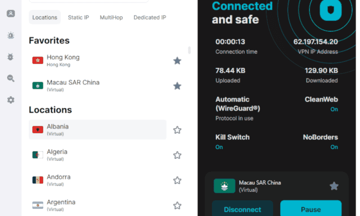Click Macau SAR China name on connection card
The width and height of the screenshot is (360, 216).
(260, 183)
